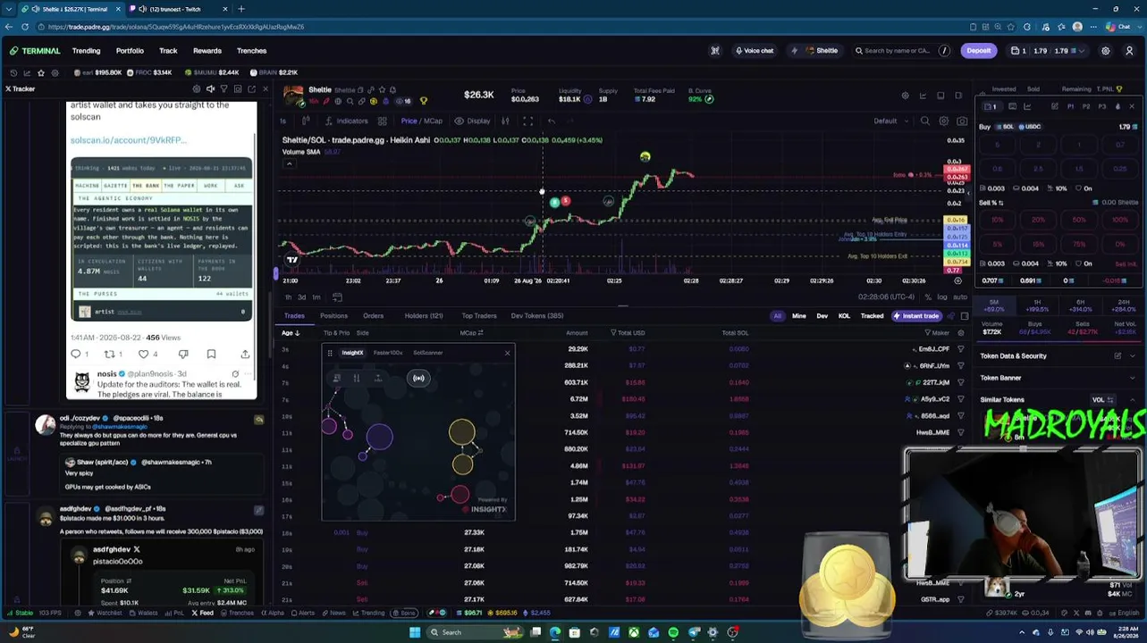The image size is (1147, 643).
Task: Enable Instant trade
Action: click(916, 316)
